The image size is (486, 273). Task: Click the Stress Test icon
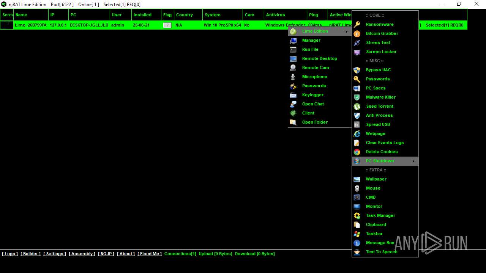tap(357, 42)
